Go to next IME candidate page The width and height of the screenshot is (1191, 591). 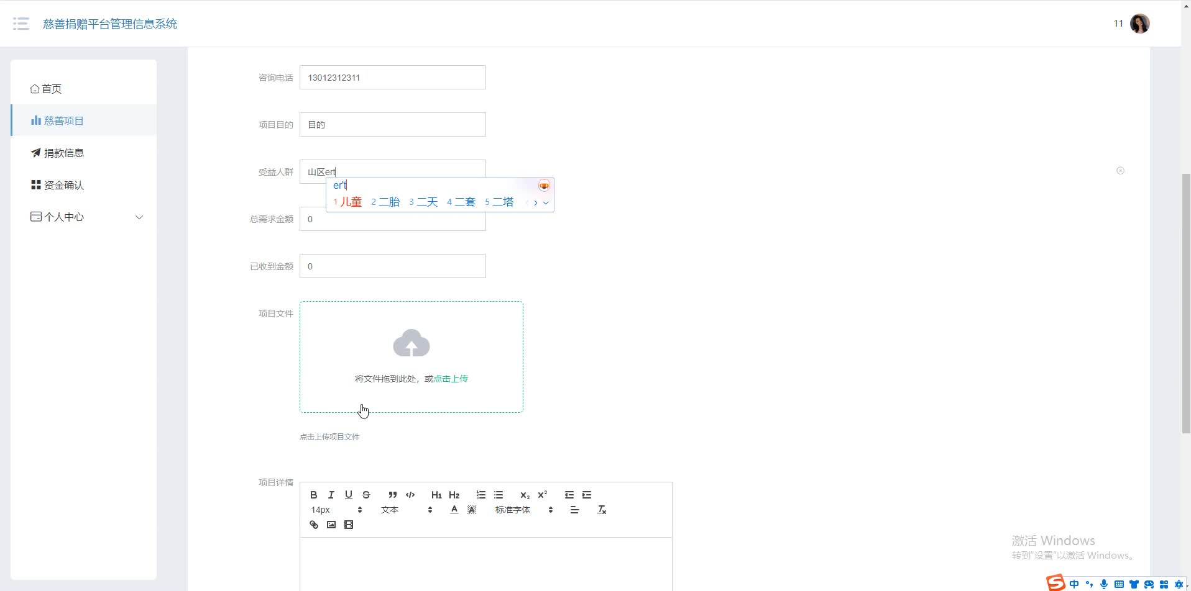[x=536, y=202]
